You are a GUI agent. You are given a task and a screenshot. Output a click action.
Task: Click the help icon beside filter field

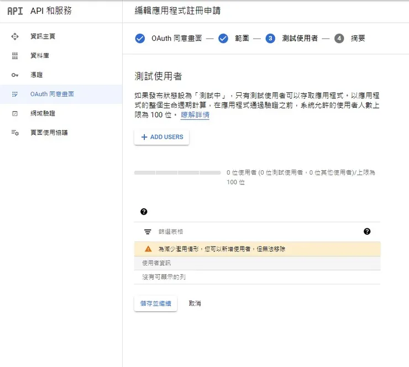point(367,232)
